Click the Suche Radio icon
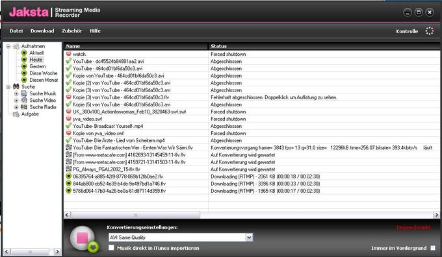Screen dimensions: 442x257 pyautogui.click(x=24, y=107)
